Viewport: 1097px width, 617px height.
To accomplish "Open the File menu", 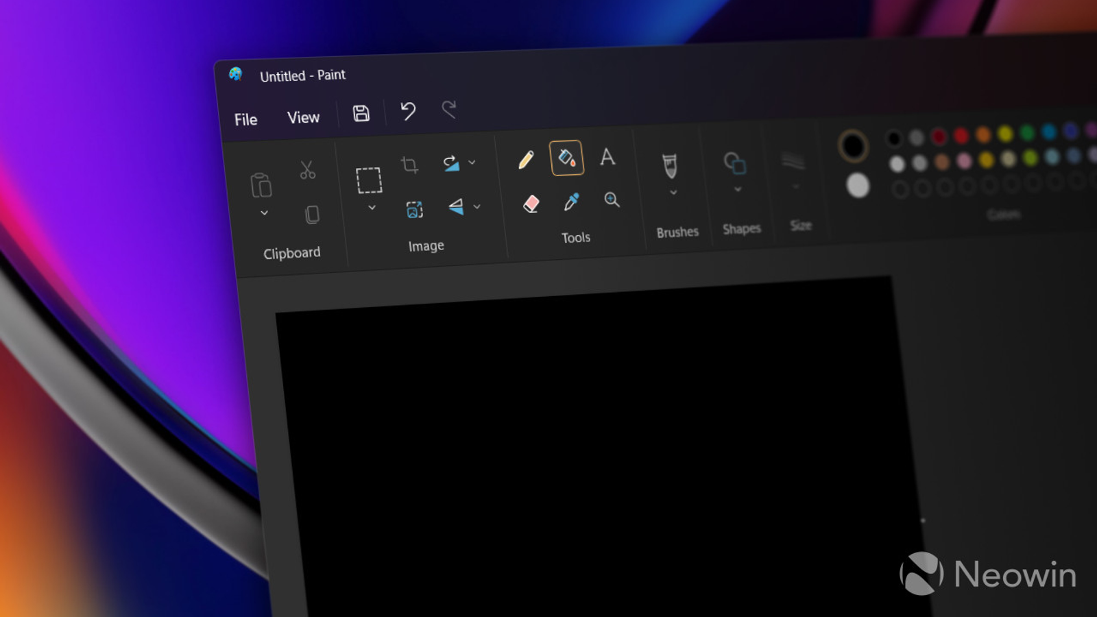I will click(245, 119).
